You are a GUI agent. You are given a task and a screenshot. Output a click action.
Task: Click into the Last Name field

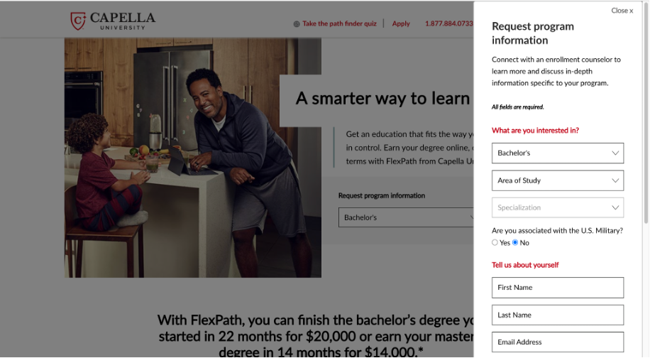(557, 315)
